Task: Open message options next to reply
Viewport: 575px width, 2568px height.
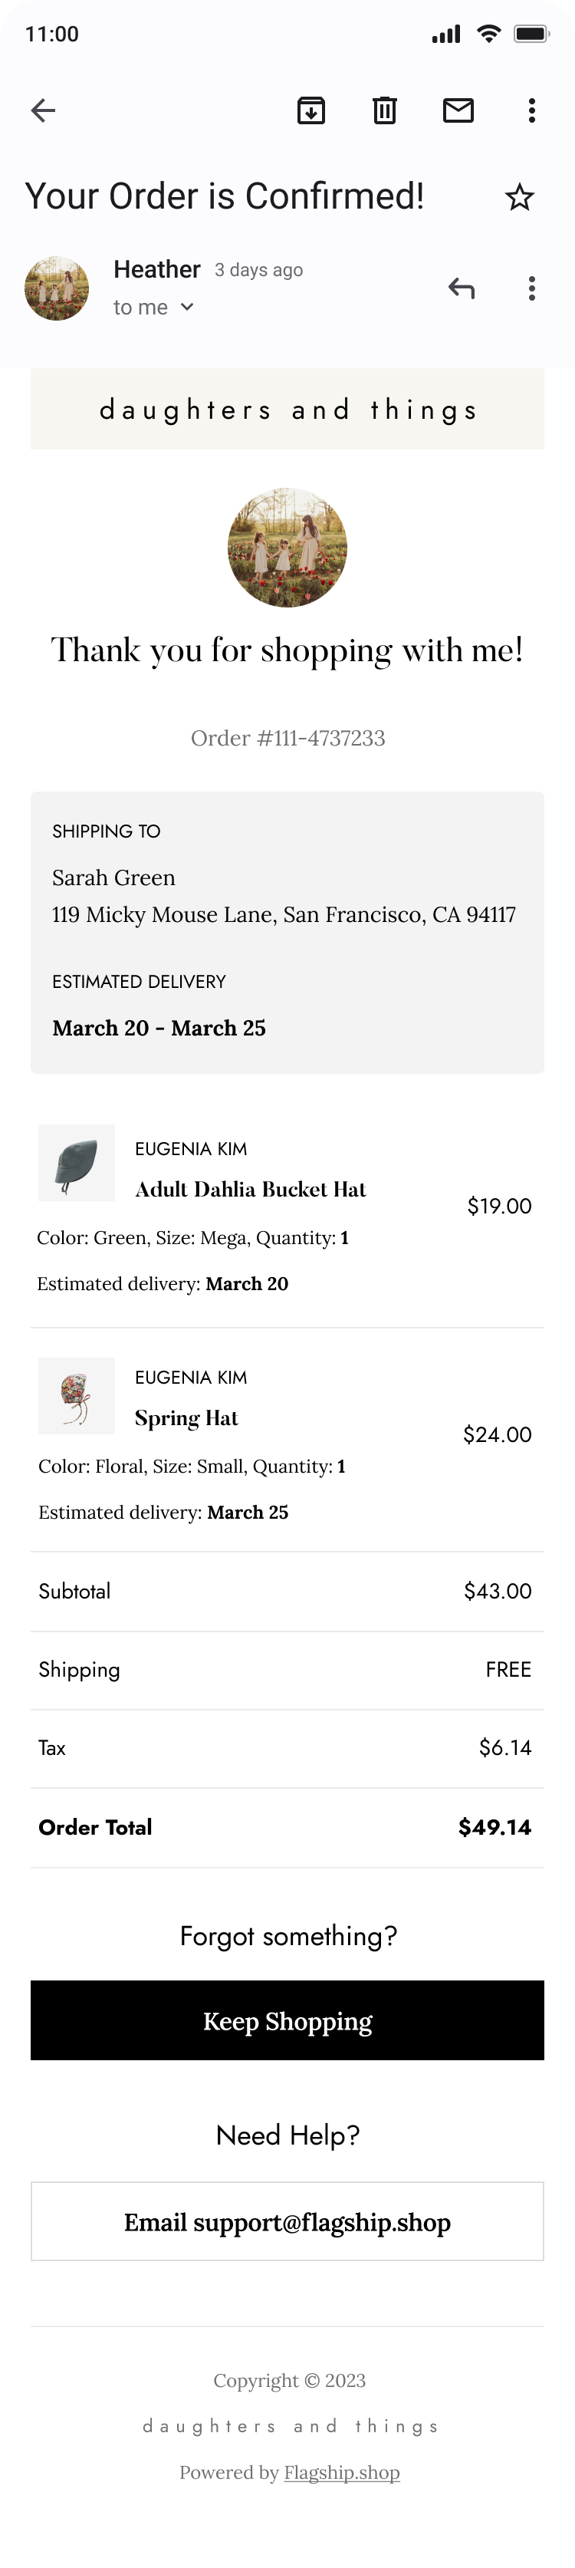Action: coord(532,289)
